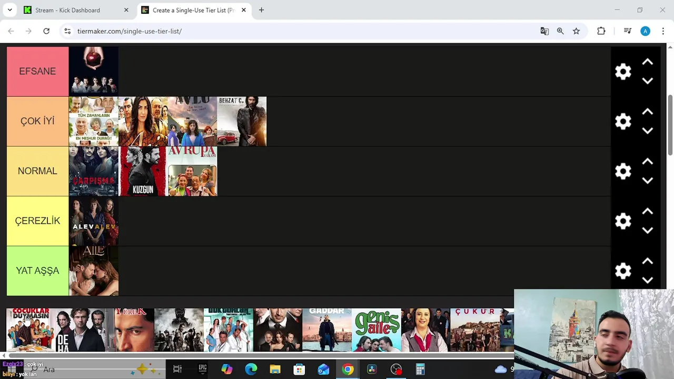Bookmark this page with star icon
Viewport: 674px width, 379px height.
[x=576, y=31]
